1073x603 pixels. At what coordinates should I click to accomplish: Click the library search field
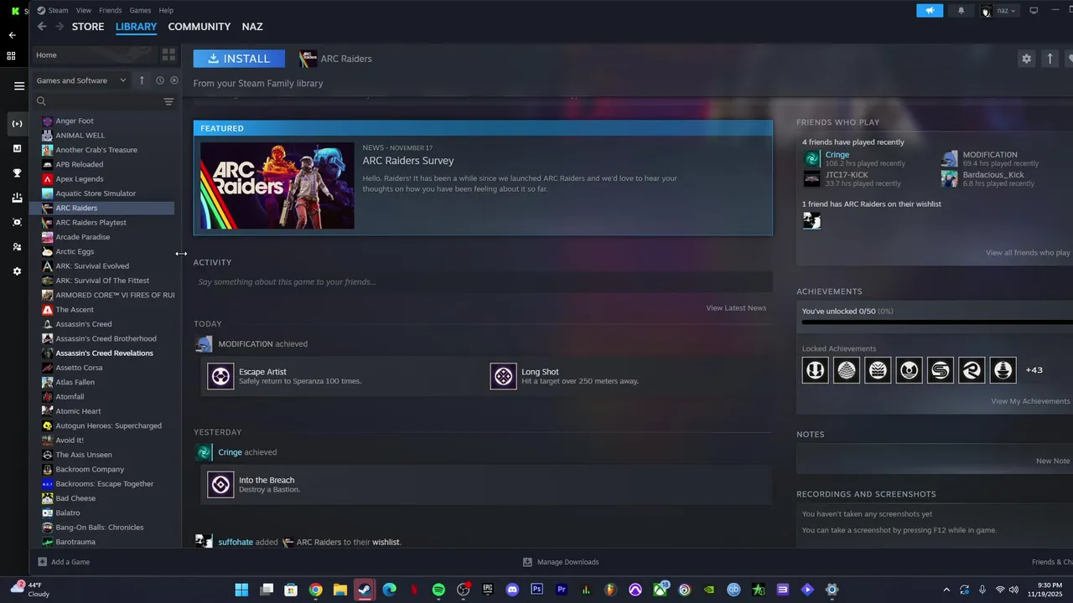tap(96, 101)
